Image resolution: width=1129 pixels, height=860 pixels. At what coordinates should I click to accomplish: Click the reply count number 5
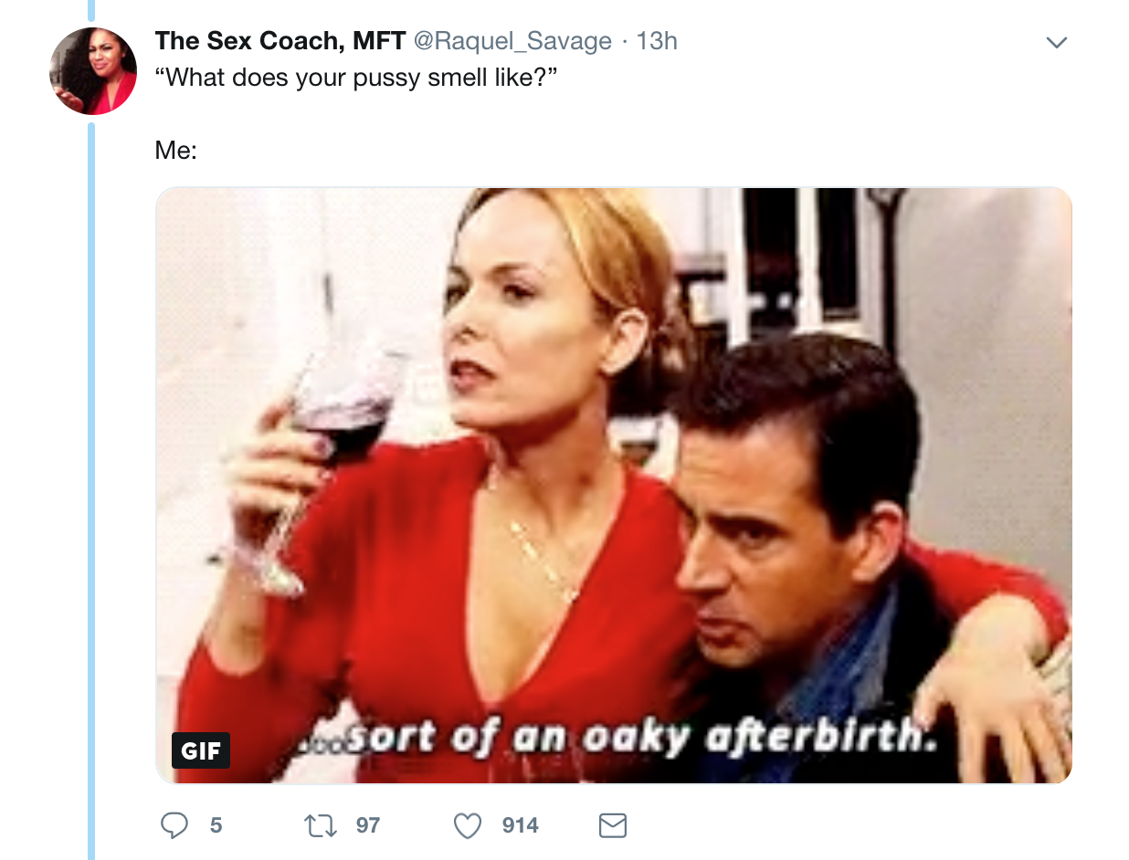[216, 825]
